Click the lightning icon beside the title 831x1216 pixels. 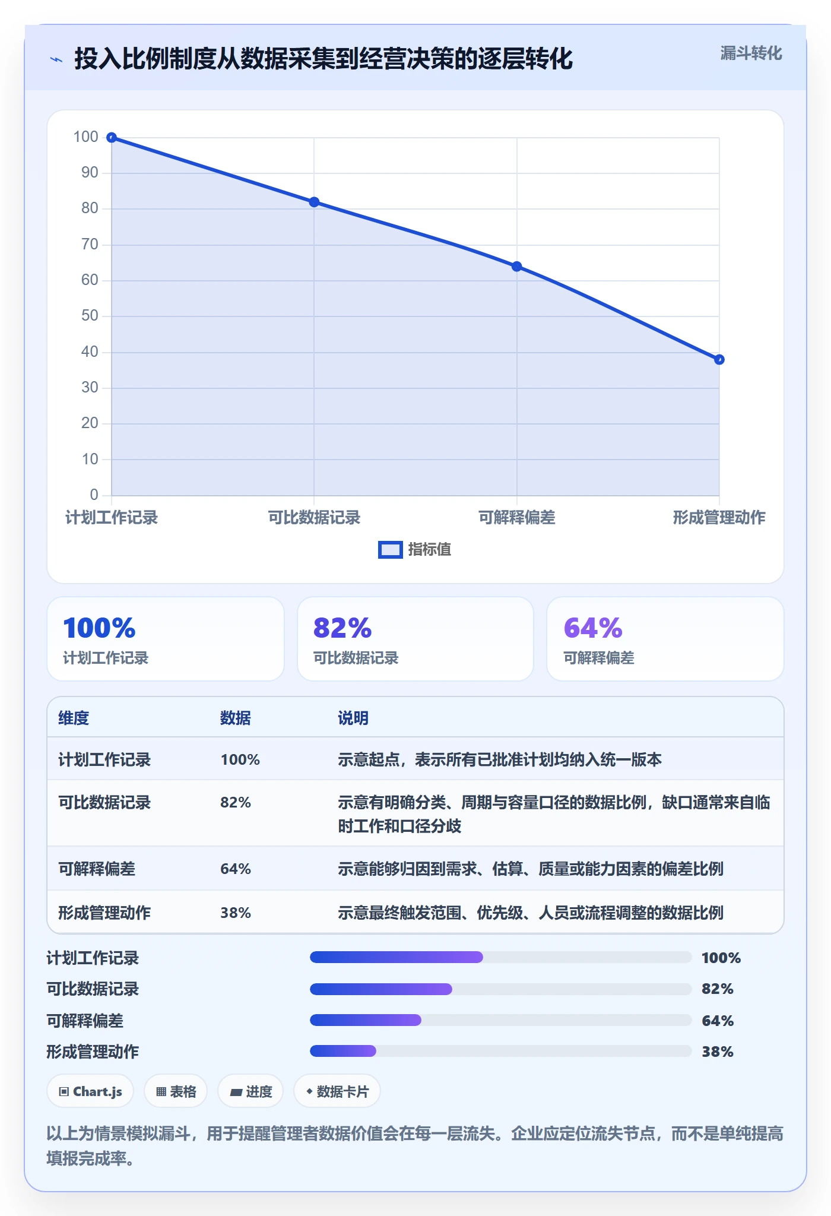pyautogui.click(x=56, y=59)
